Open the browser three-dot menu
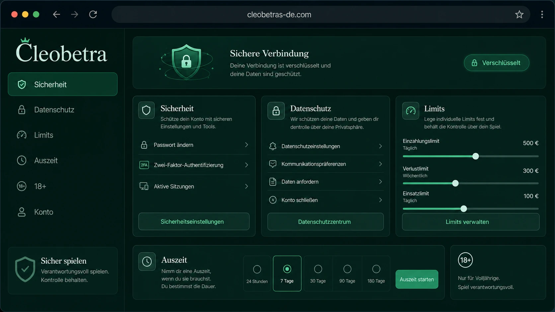Image resolution: width=555 pixels, height=312 pixels. tap(542, 14)
